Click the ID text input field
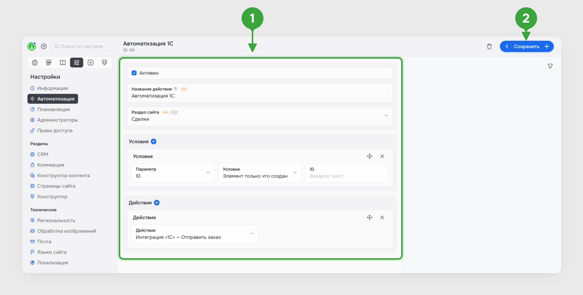583x295 pixels. coord(347,173)
